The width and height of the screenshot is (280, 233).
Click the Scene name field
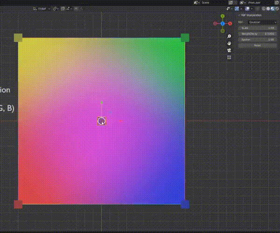tap(214, 2)
